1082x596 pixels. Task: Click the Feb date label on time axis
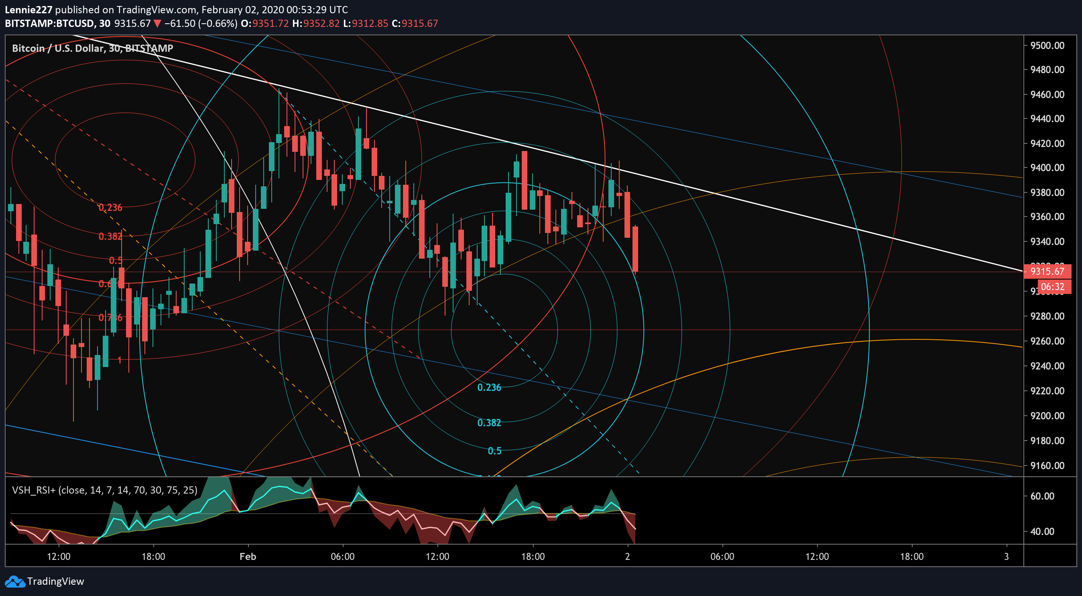click(248, 557)
